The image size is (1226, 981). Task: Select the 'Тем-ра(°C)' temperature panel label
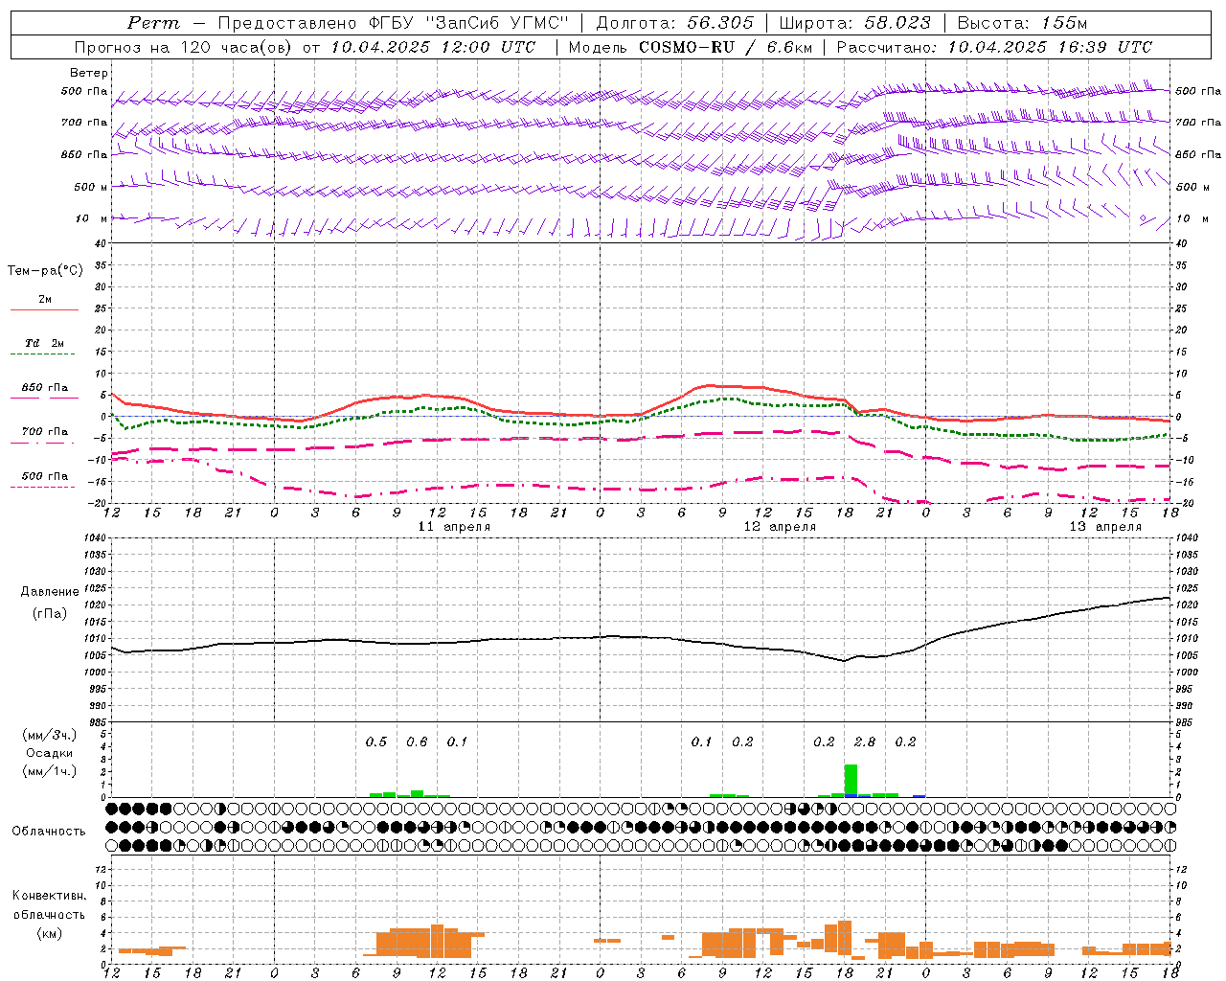click(x=45, y=271)
